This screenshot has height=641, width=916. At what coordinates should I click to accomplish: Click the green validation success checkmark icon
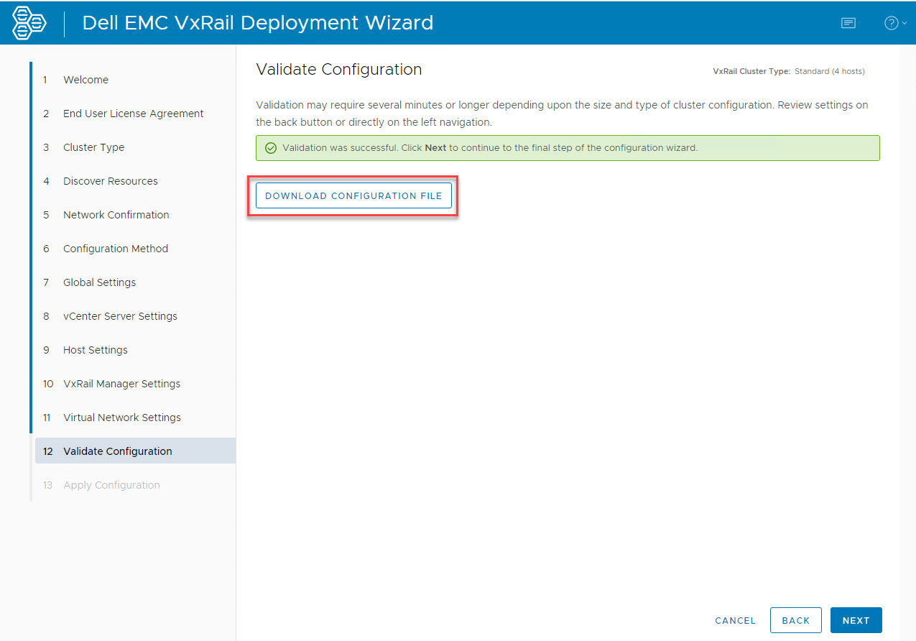(271, 148)
